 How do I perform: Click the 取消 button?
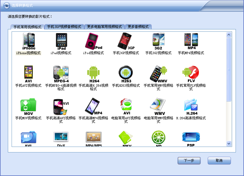219,161
